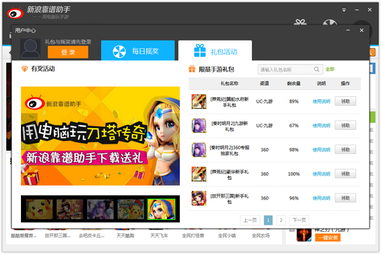Minimize the 用户中心 dialog

(348, 30)
